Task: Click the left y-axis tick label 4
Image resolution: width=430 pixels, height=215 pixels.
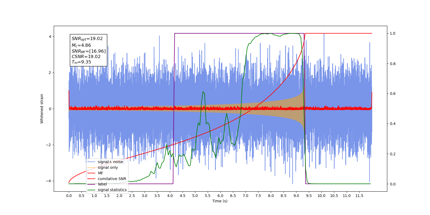Action: tap(50, 37)
